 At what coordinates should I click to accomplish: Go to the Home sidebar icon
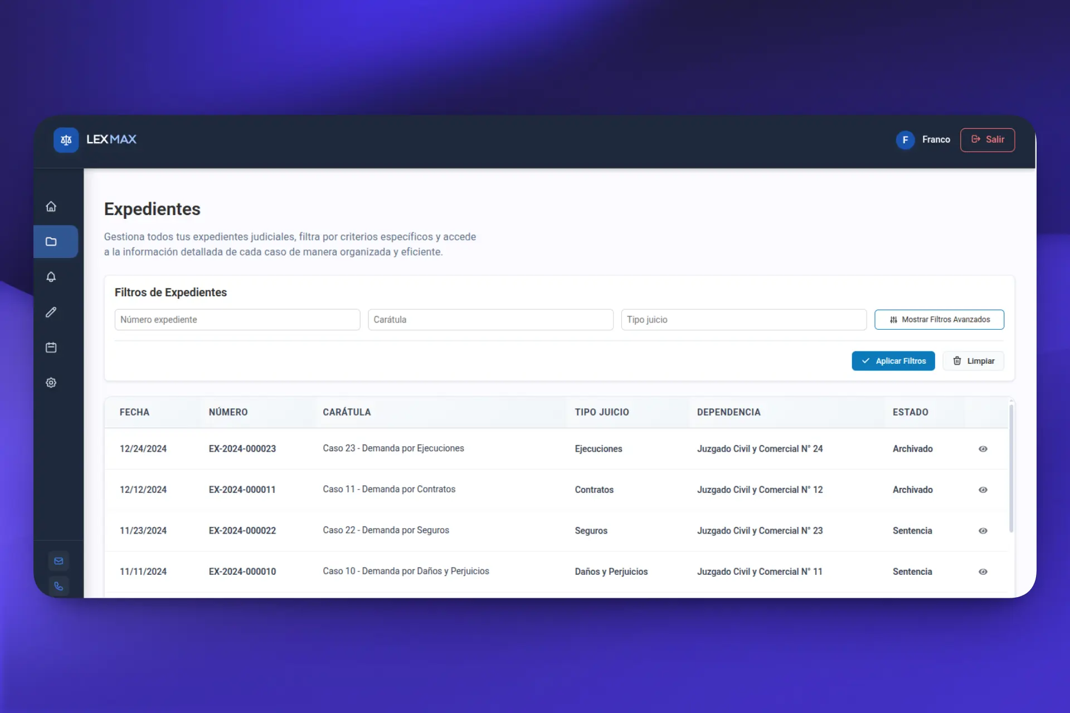(x=51, y=207)
